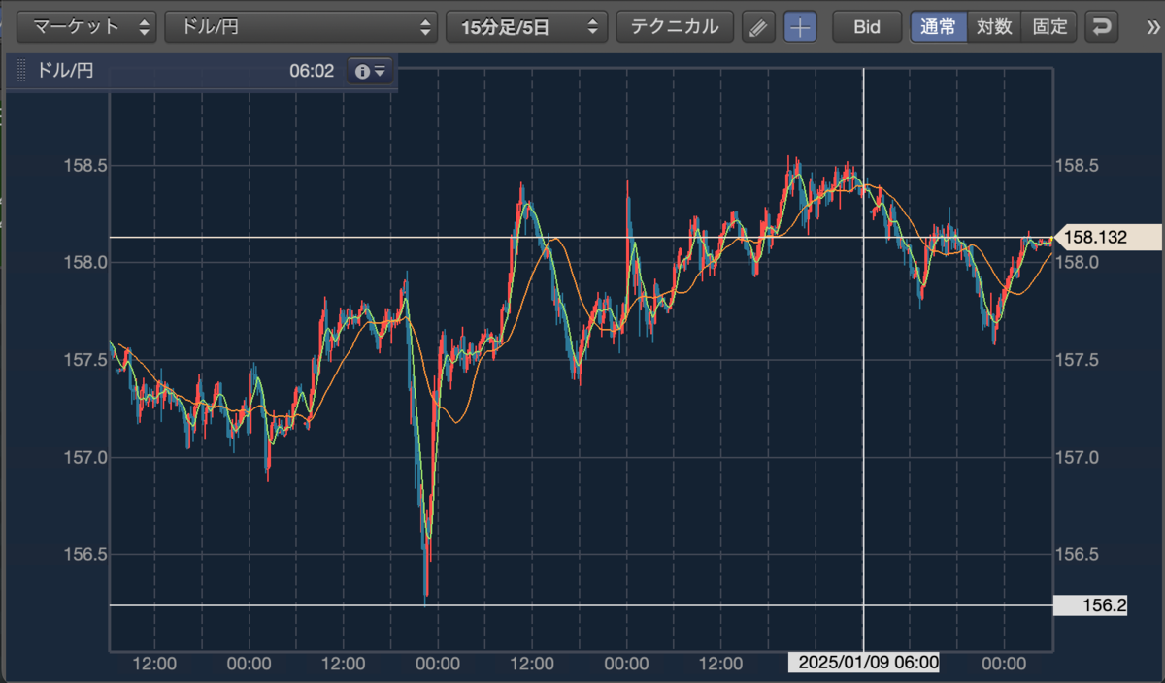Select the 対数 logarithmic scale mode
The height and width of the screenshot is (683, 1165).
pos(994,27)
